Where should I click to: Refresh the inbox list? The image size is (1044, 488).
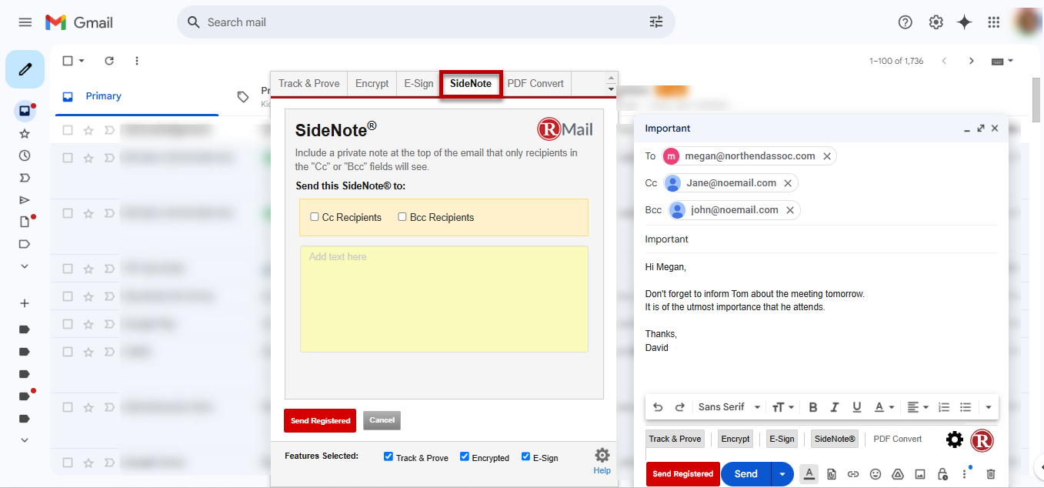109,61
